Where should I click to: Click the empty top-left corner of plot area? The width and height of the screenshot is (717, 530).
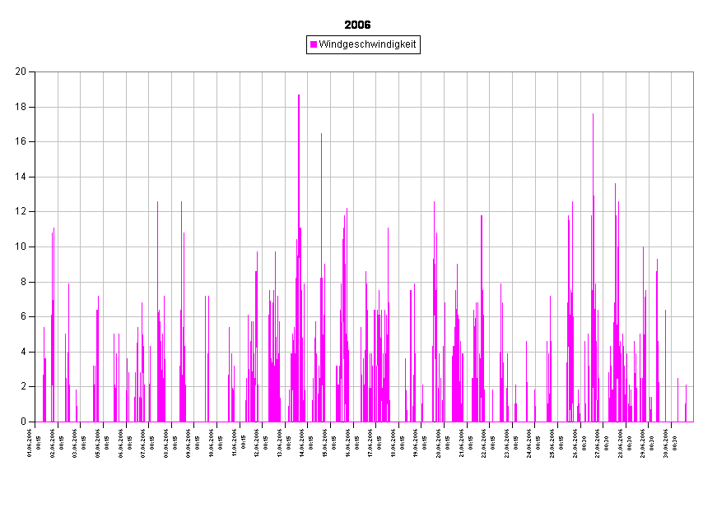click(x=46, y=82)
